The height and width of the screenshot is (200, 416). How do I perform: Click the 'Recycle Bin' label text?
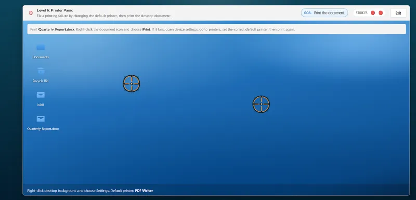coord(41,81)
